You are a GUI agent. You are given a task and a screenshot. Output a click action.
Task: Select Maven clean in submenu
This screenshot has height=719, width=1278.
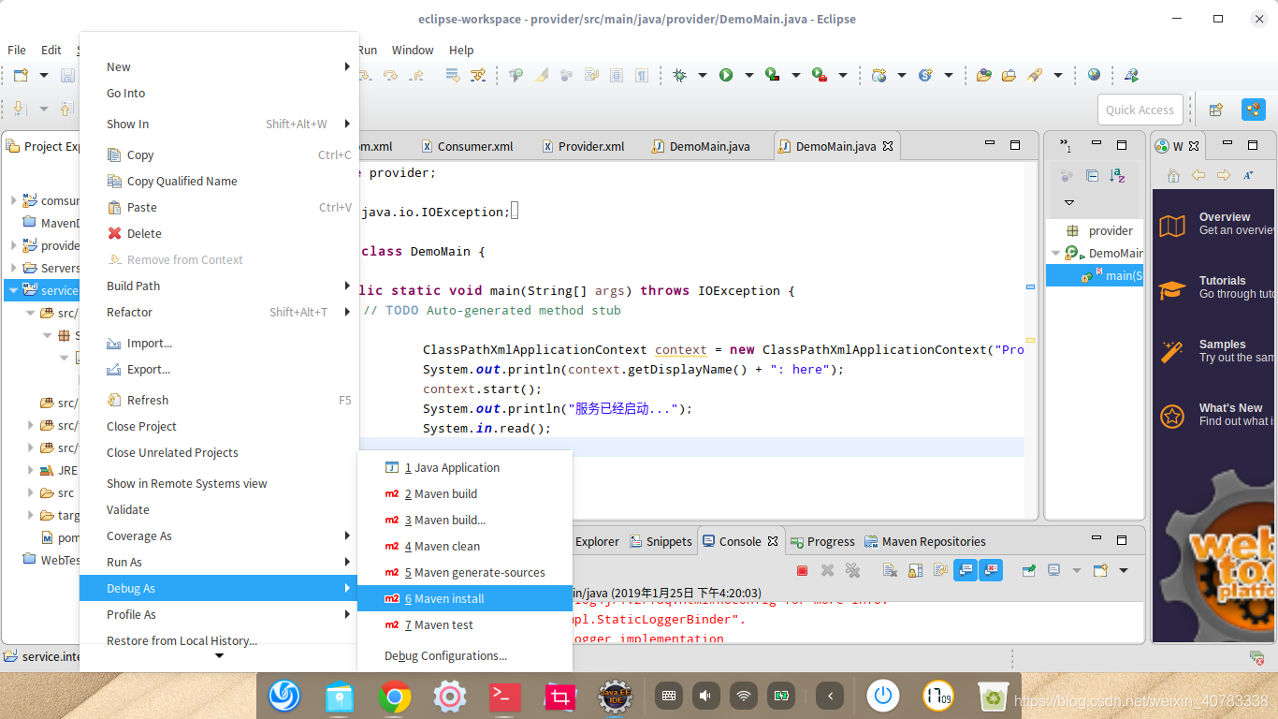(465, 546)
